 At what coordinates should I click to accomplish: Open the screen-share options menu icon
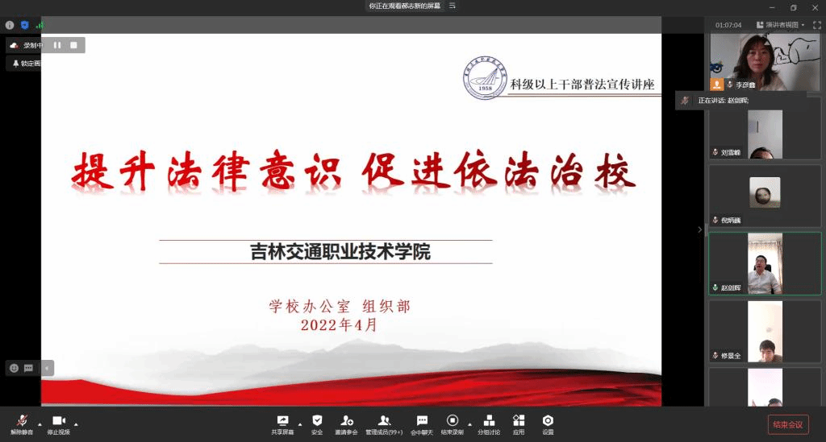point(452,6)
